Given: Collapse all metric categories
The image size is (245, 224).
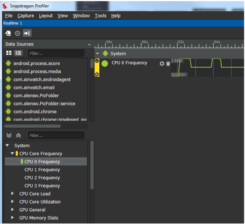Looking at the screenshot, I should click(18, 135).
